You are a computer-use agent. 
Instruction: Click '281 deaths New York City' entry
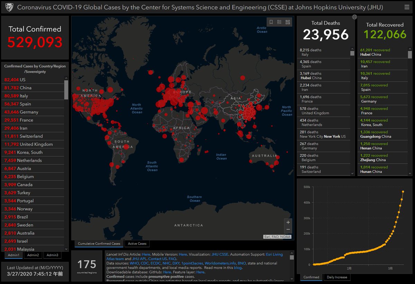[324, 134]
